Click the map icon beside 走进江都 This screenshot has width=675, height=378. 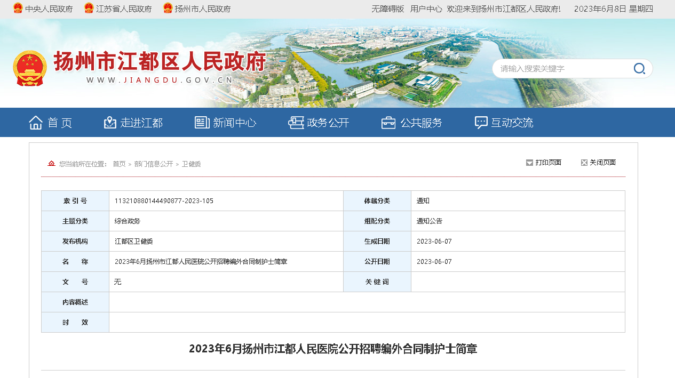[x=110, y=123]
